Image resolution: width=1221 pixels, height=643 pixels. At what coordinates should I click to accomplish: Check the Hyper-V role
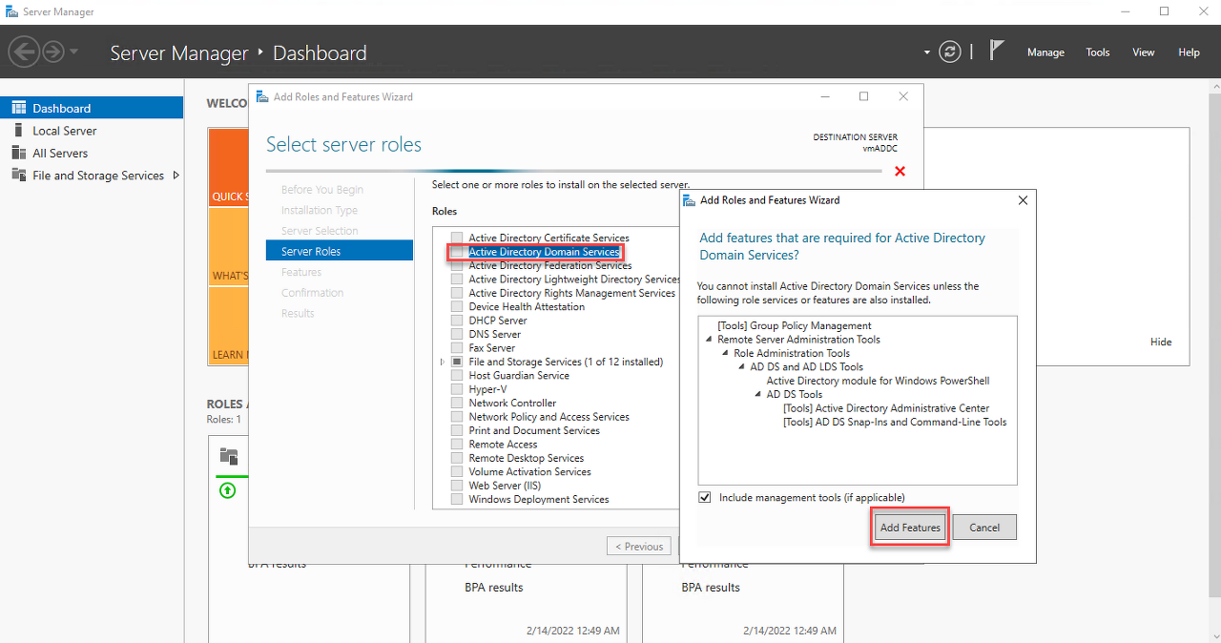pos(457,389)
